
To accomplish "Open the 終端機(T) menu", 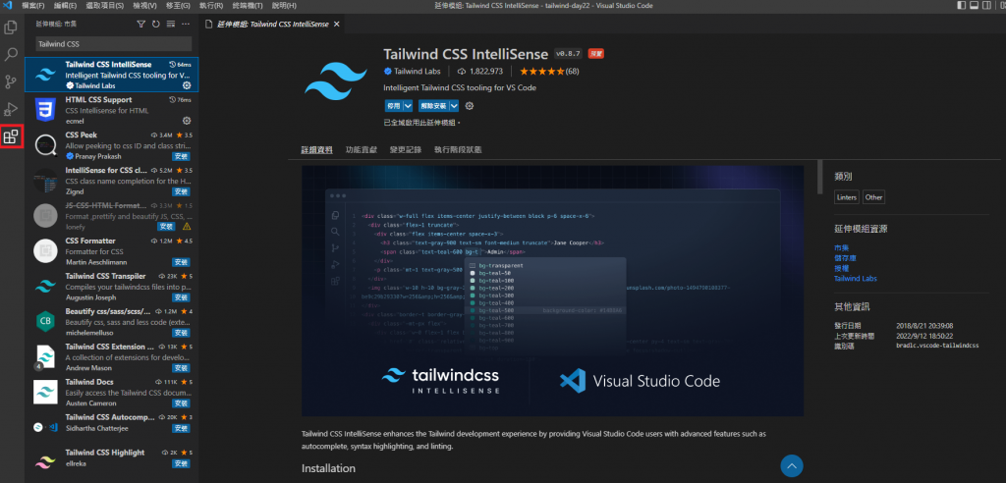I will pos(248,5).
